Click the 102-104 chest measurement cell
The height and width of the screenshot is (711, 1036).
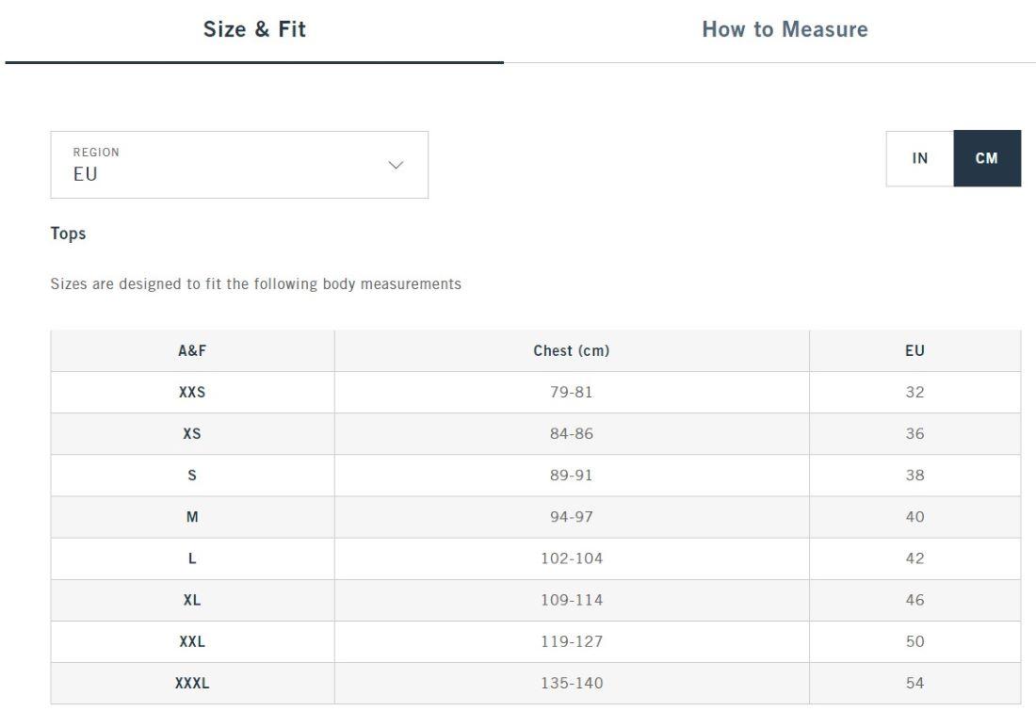pos(571,558)
